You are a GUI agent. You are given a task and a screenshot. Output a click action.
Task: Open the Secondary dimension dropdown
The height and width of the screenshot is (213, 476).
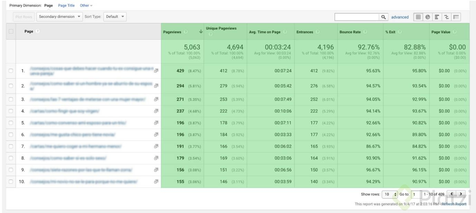pos(59,17)
